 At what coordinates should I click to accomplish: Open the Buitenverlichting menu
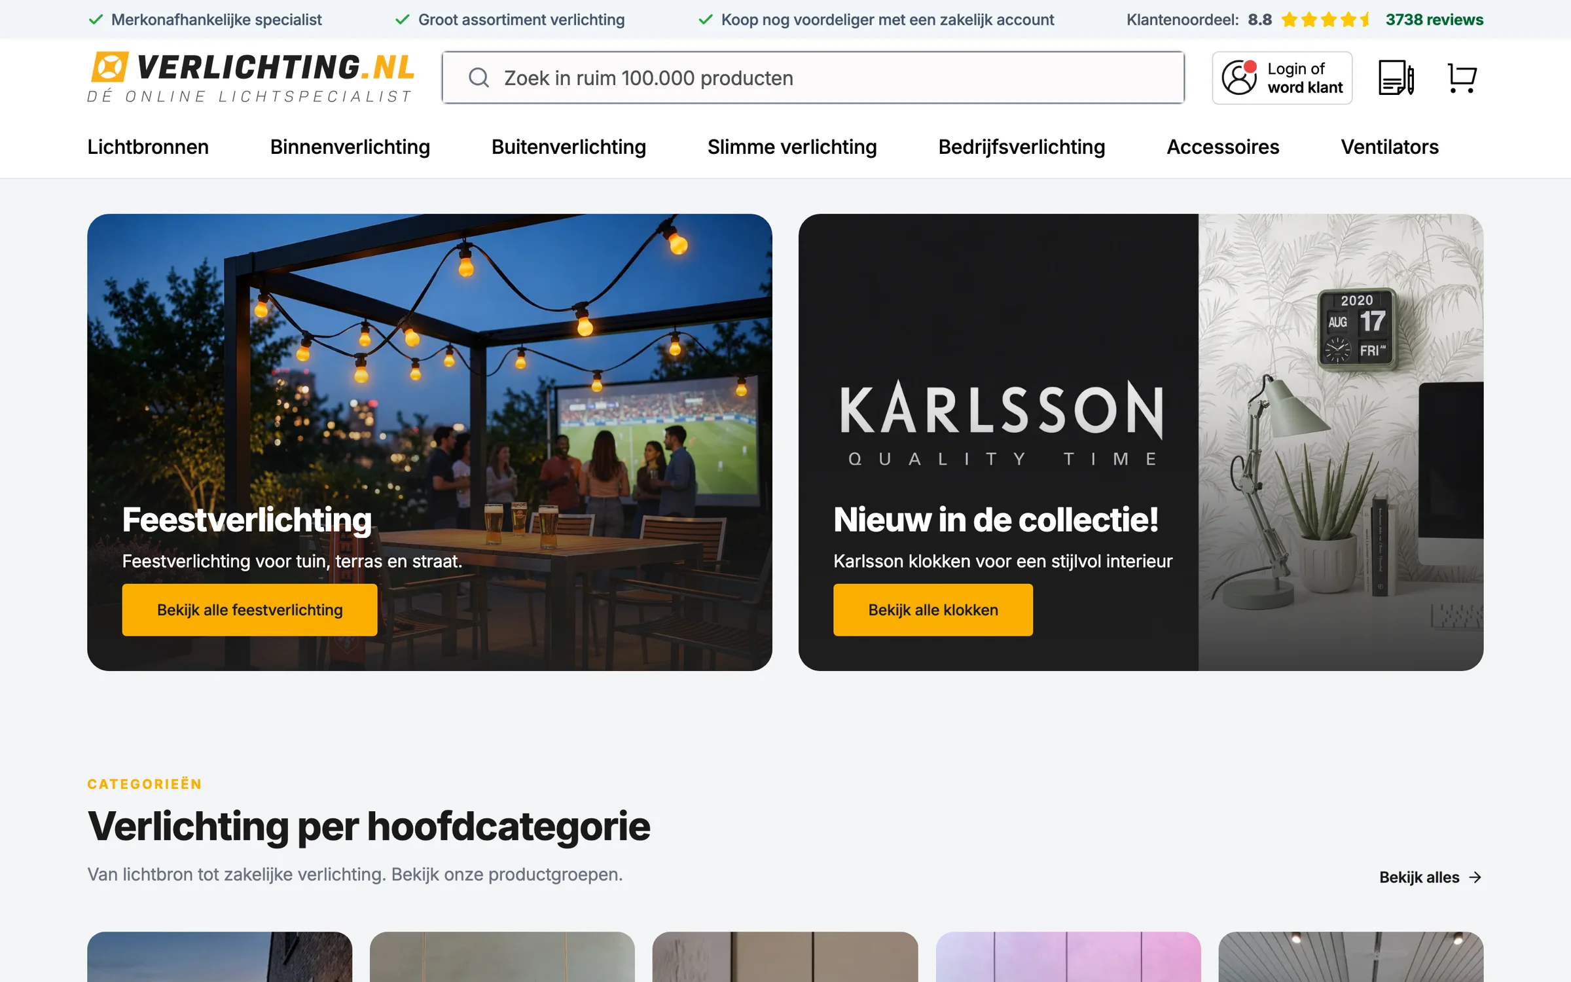569,147
